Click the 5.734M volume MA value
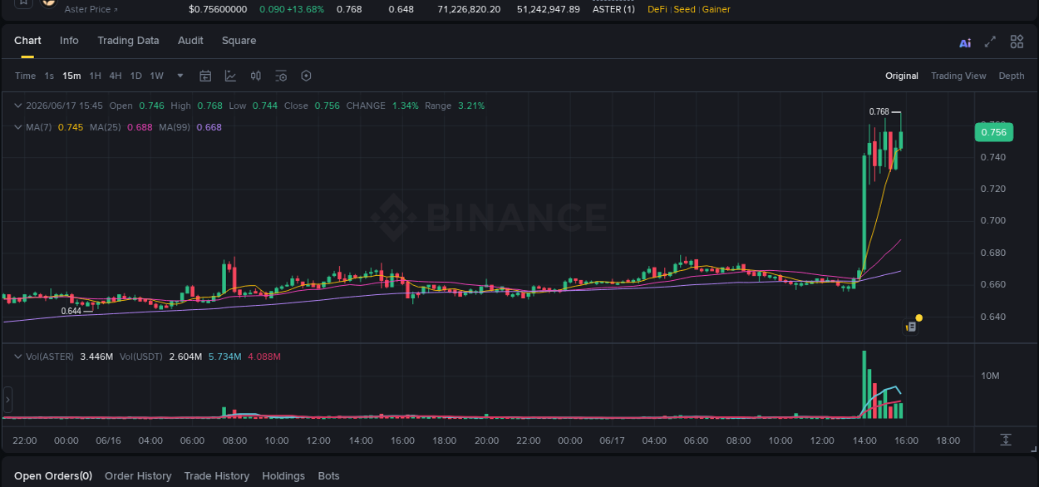 tap(224, 357)
